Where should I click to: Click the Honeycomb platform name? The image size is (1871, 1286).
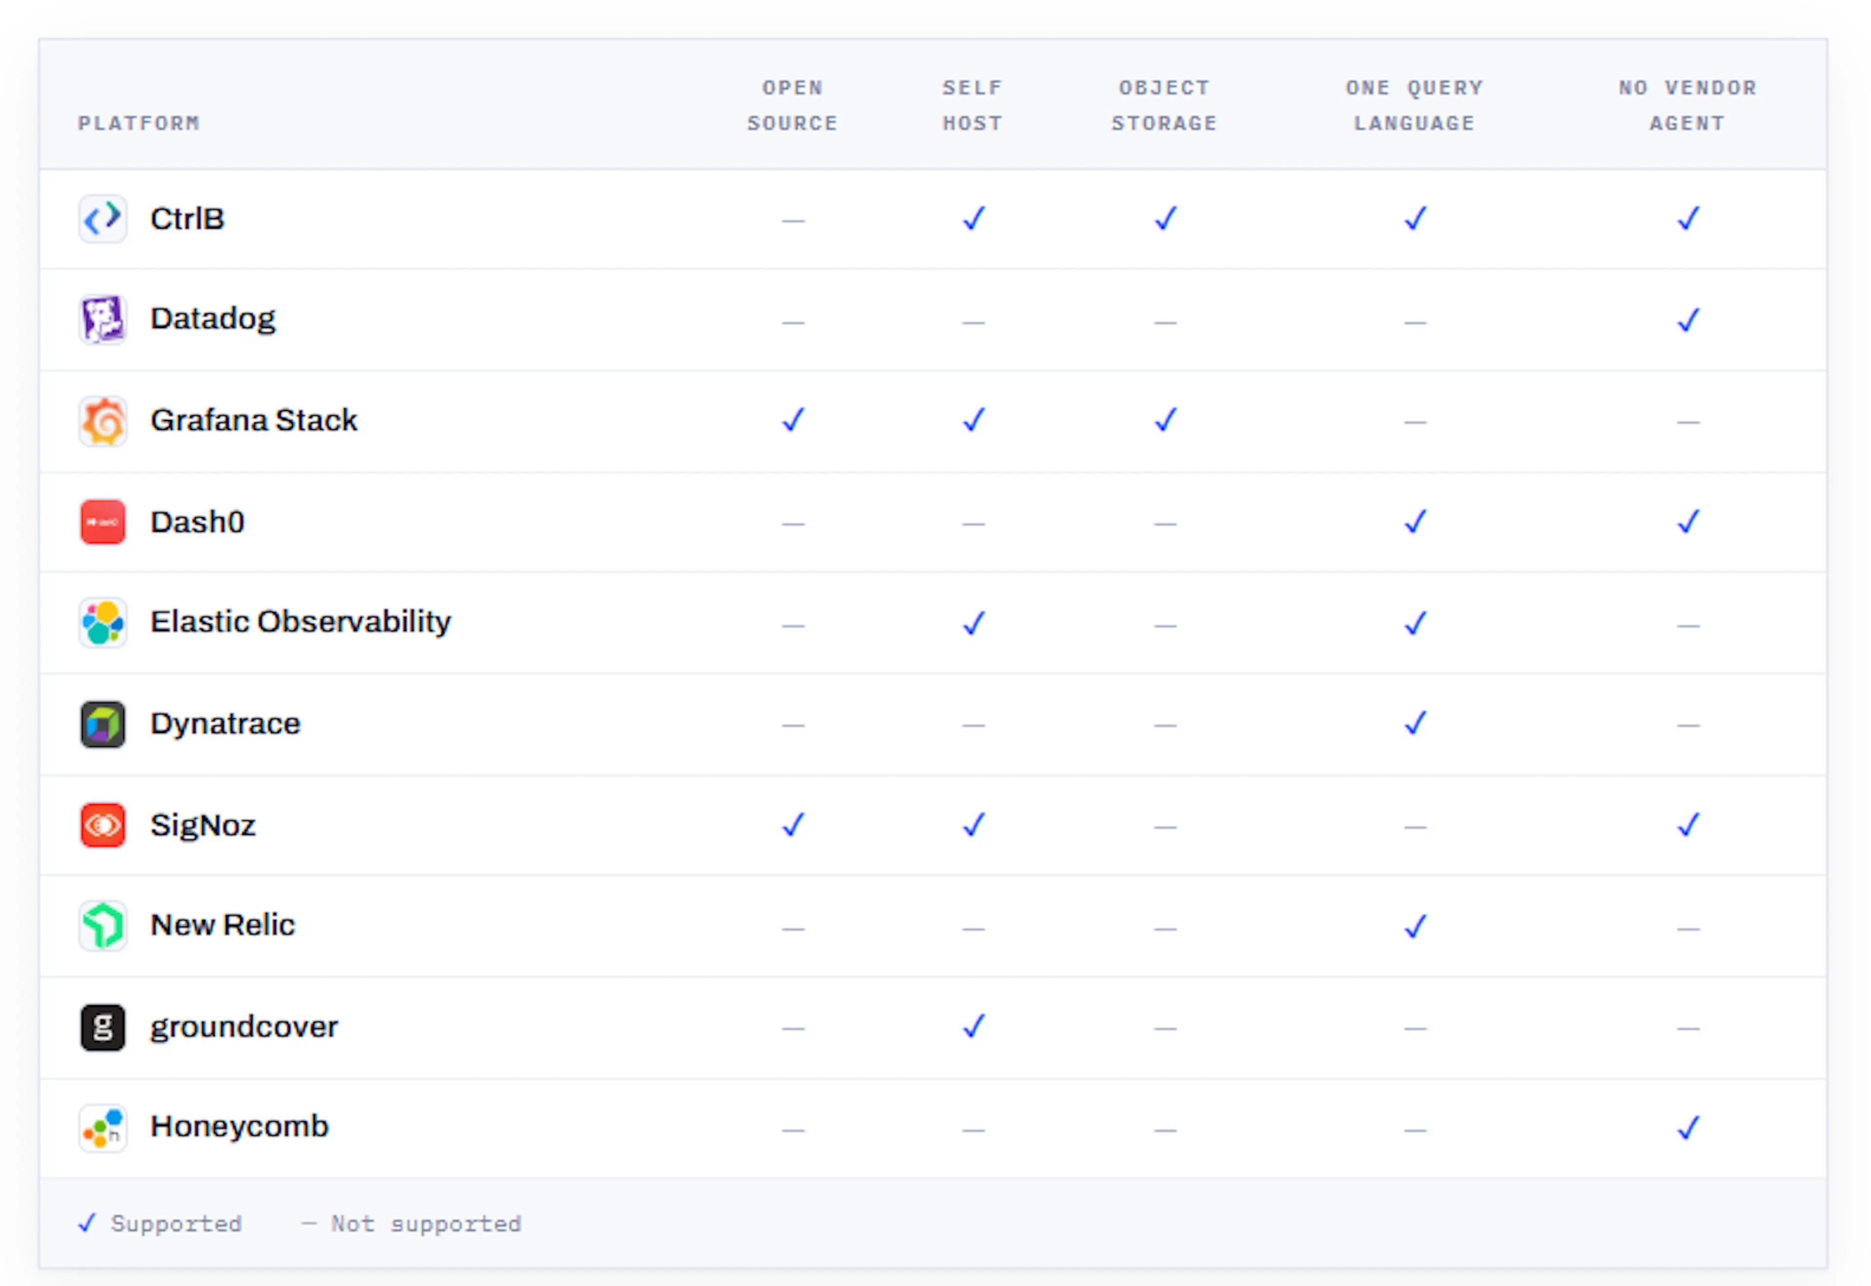(239, 1127)
